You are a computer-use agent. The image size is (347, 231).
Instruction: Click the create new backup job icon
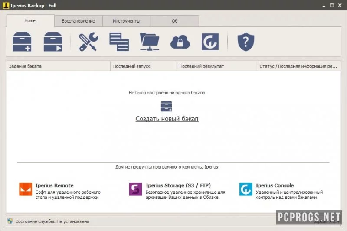pyautogui.click(x=22, y=42)
